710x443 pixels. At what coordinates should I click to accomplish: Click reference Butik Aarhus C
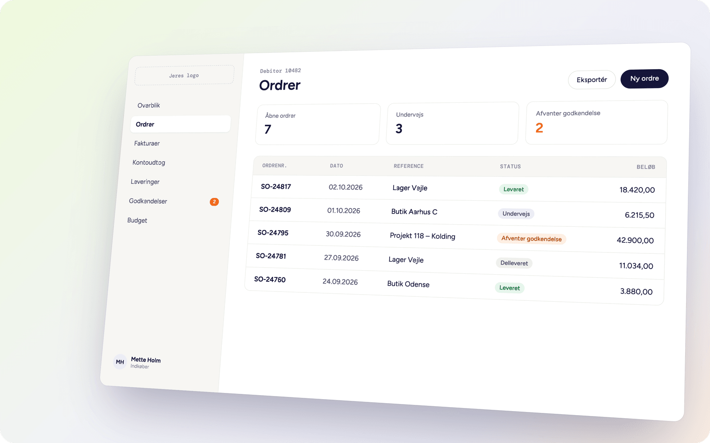[x=414, y=212]
